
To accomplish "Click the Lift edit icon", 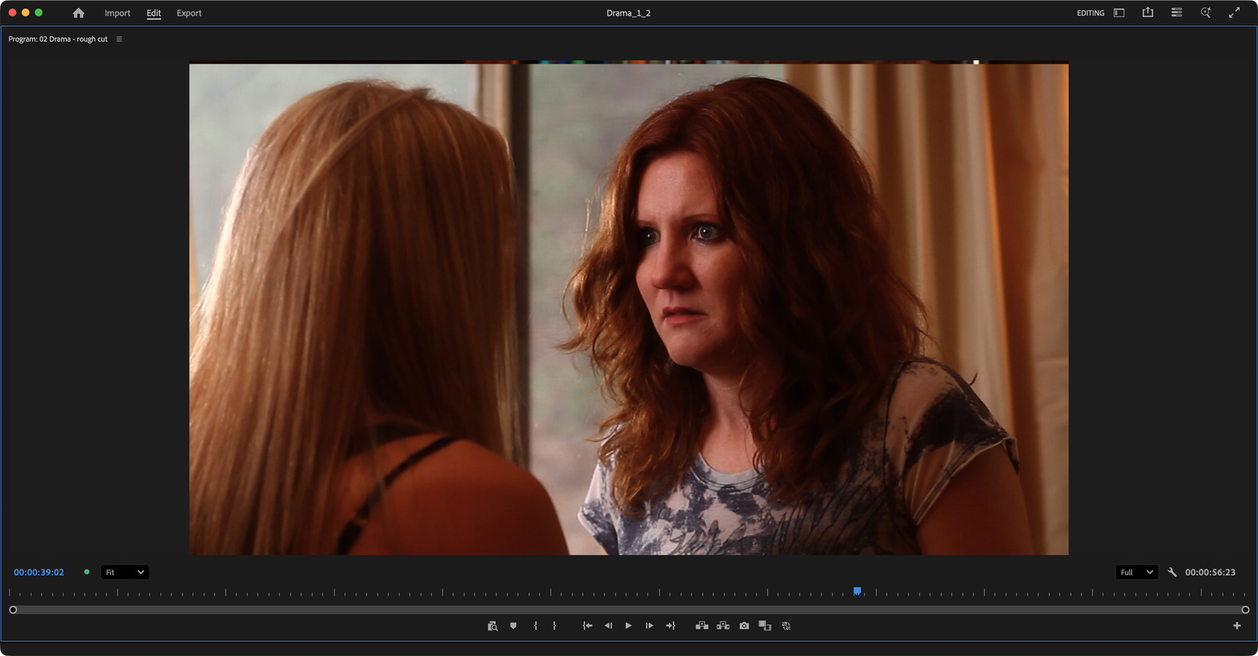I will point(701,626).
